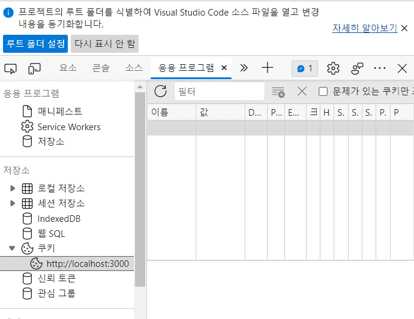Expand 세션 저장소 arrow
414x319 pixels.
pos(12,203)
